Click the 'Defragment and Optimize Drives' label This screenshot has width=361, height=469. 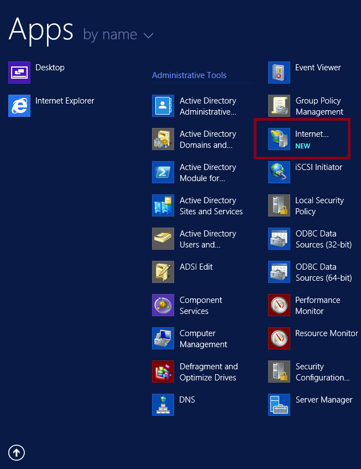(x=209, y=372)
